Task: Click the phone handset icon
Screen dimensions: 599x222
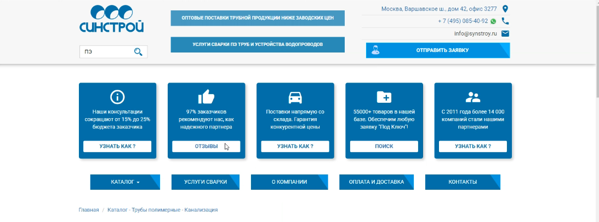Action: [x=505, y=21]
